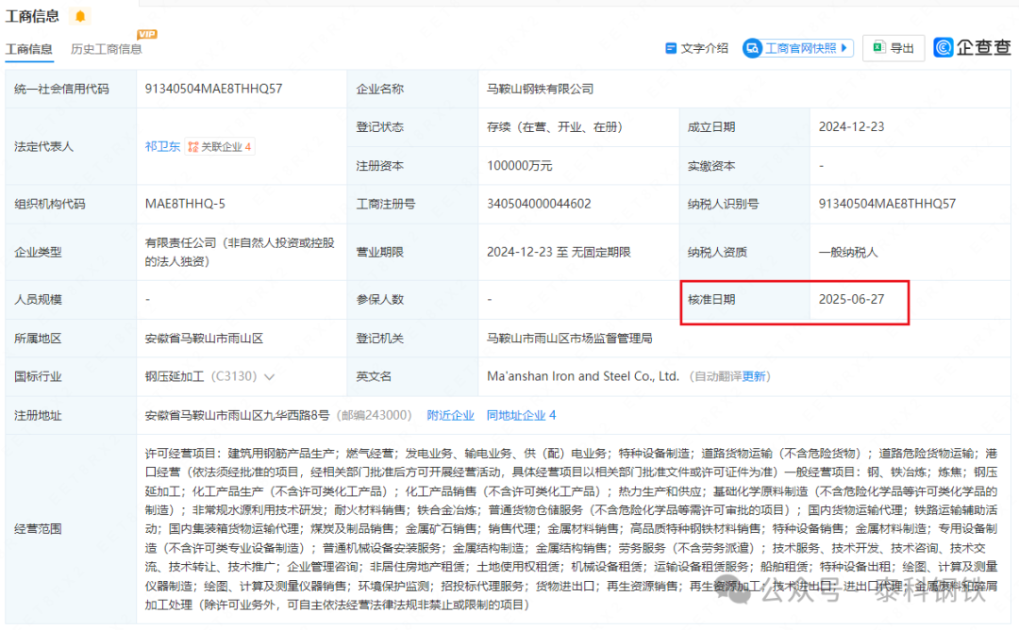
Task: Click the green Excel icon on 导出
Action: tap(877, 48)
